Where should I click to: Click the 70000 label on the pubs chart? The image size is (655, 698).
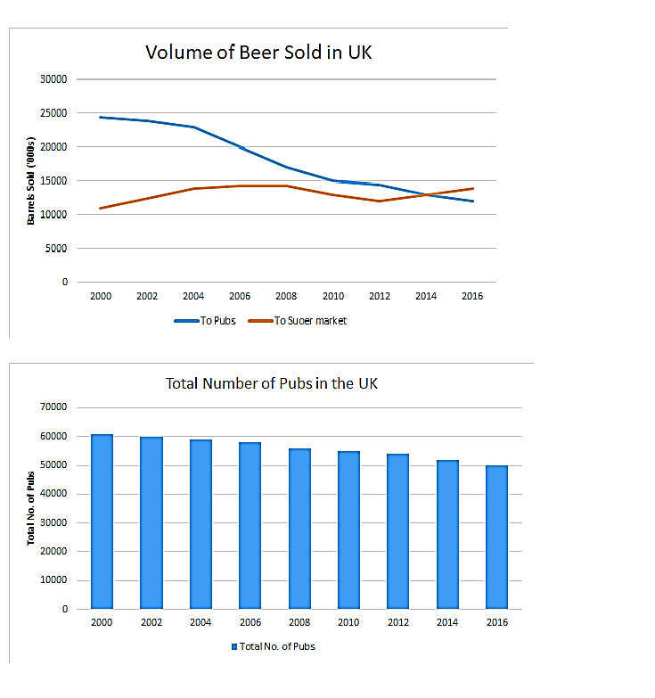pyautogui.click(x=53, y=406)
